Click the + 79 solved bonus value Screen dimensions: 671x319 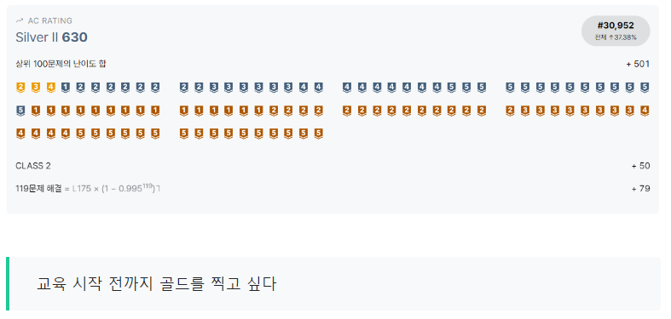click(x=640, y=188)
